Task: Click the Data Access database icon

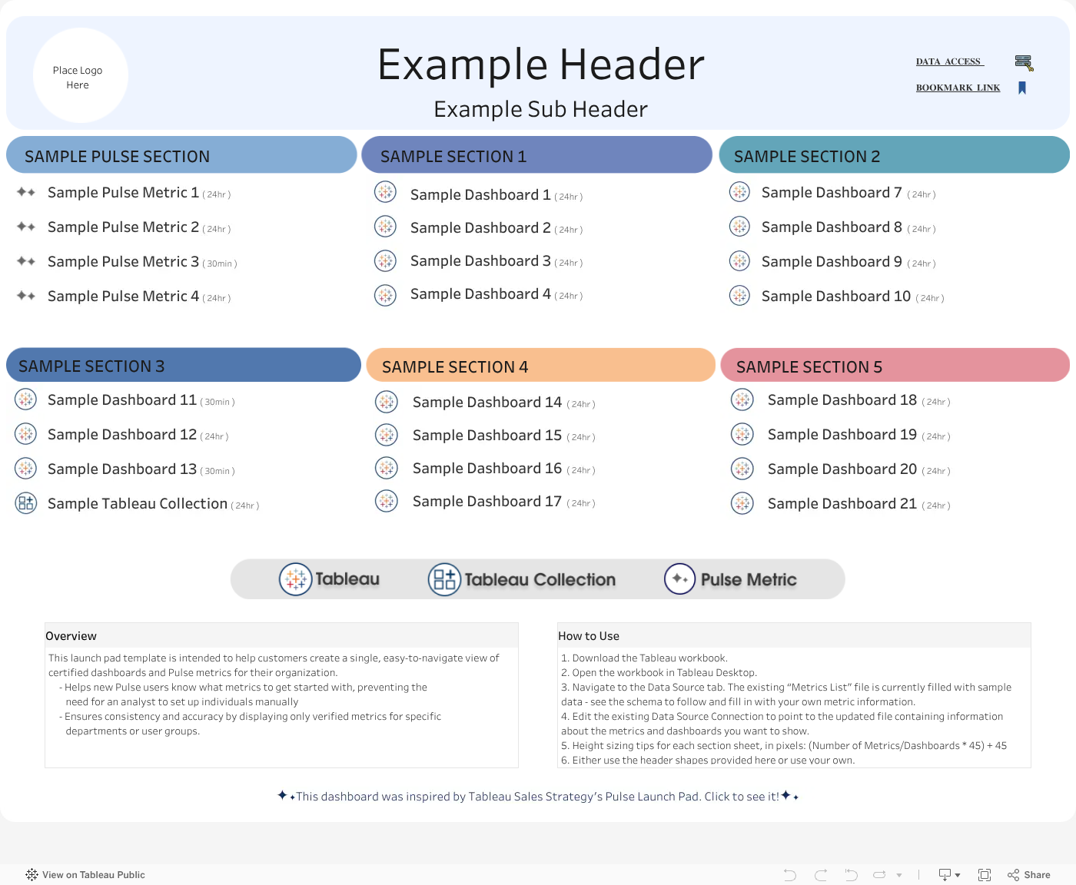Action: pyautogui.click(x=1024, y=63)
